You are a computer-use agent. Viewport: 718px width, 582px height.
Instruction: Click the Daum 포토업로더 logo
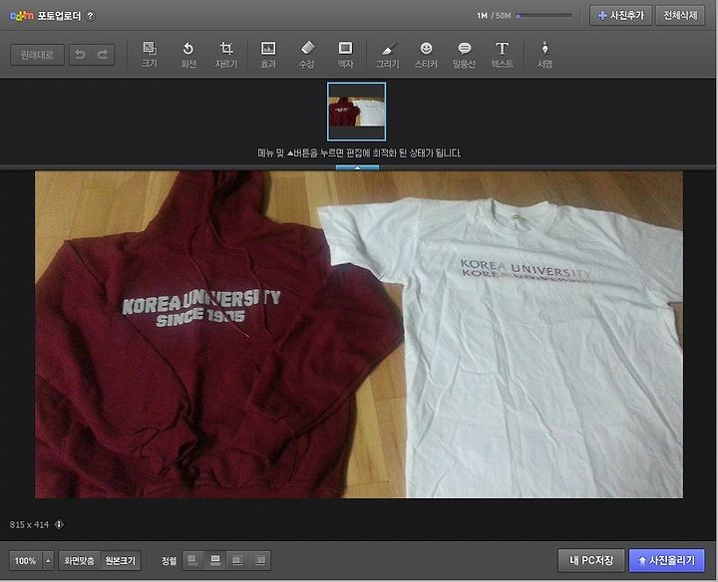coord(45,16)
